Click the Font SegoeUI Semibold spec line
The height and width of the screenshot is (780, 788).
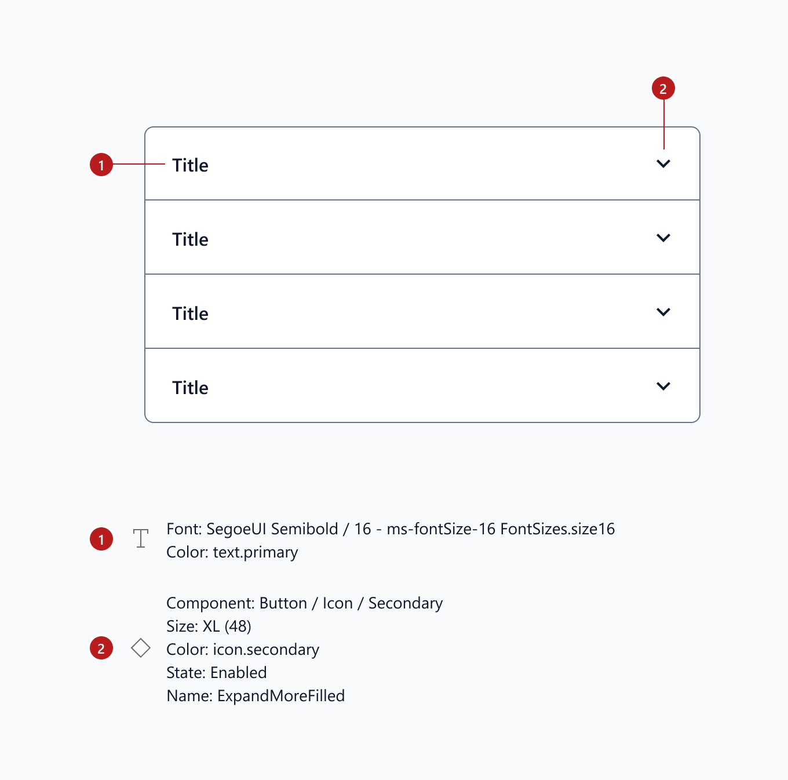pos(391,529)
